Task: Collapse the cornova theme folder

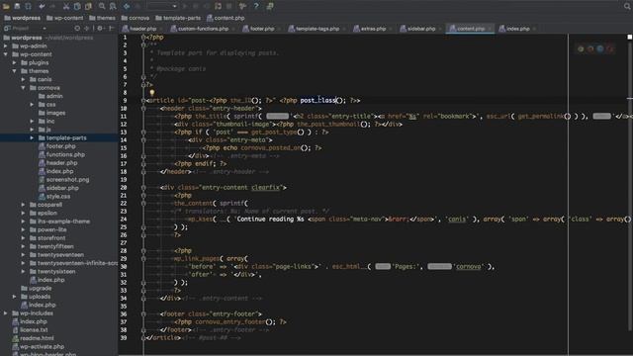Action: pyautogui.click(x=23, y=88)
